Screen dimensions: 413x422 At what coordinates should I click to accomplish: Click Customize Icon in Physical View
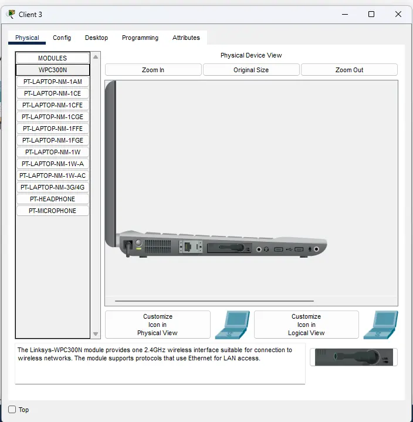point(158,325)
